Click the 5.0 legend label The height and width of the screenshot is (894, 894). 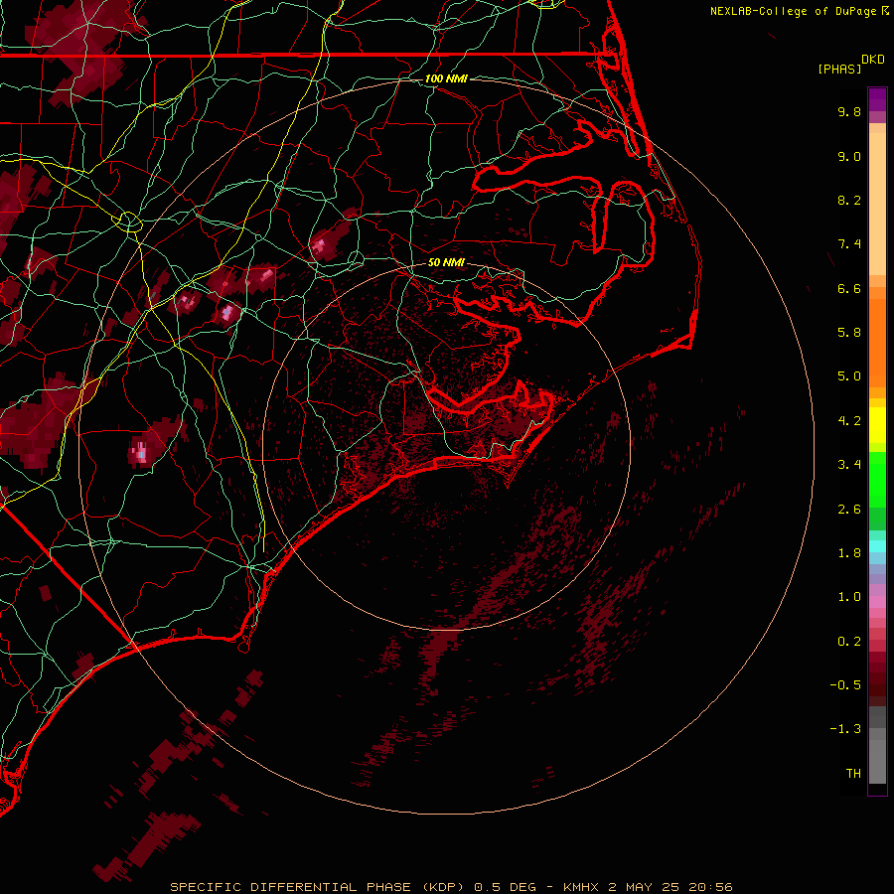coord(849,376)
